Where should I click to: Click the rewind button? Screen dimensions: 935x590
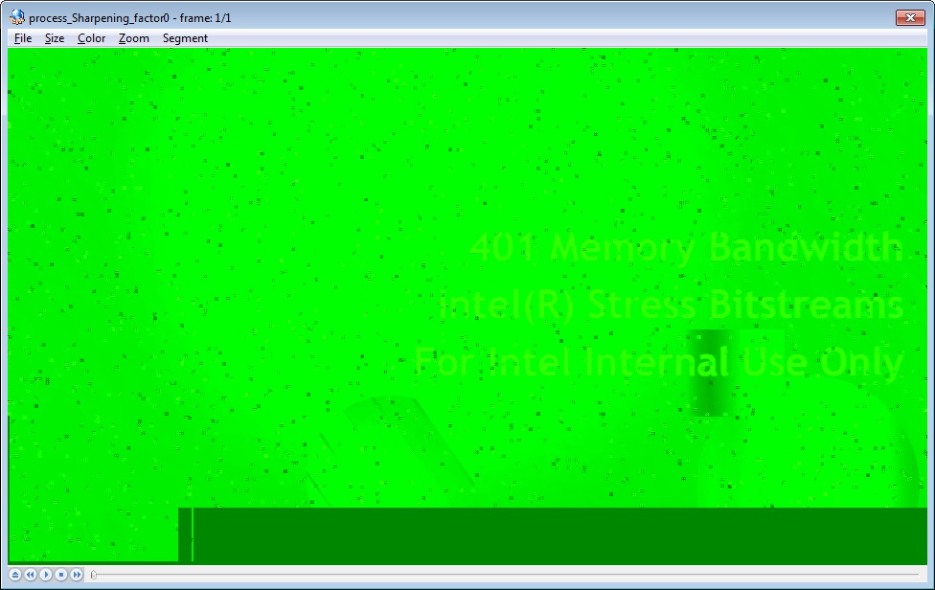point(31,575)
